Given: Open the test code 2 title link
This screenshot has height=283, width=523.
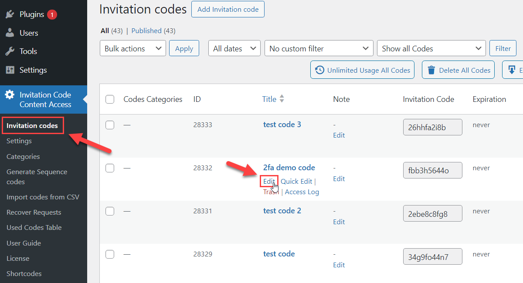Looking at the screenshot, I should [282, 211].
